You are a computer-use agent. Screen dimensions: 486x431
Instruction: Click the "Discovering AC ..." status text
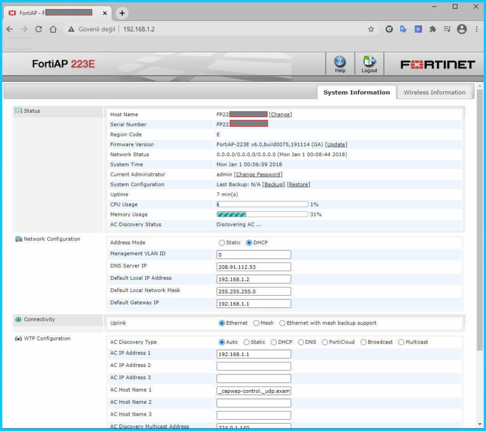point(239,225)
